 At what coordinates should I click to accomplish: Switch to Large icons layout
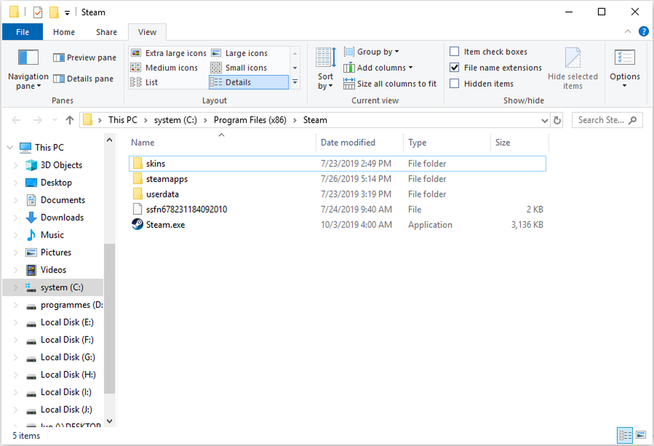[x=240, y=53]
